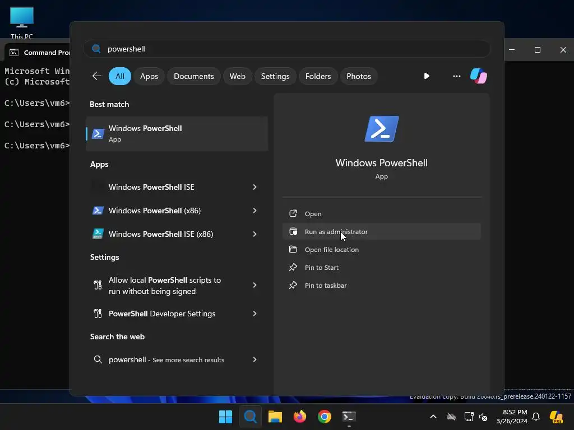The image size is (574, 430).
Task: Click the Pin to Start pin icon
Action: [x=293, y=267]
